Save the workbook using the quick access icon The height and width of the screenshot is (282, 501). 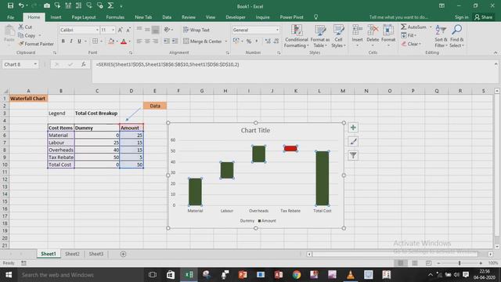[x=10, y=5]
